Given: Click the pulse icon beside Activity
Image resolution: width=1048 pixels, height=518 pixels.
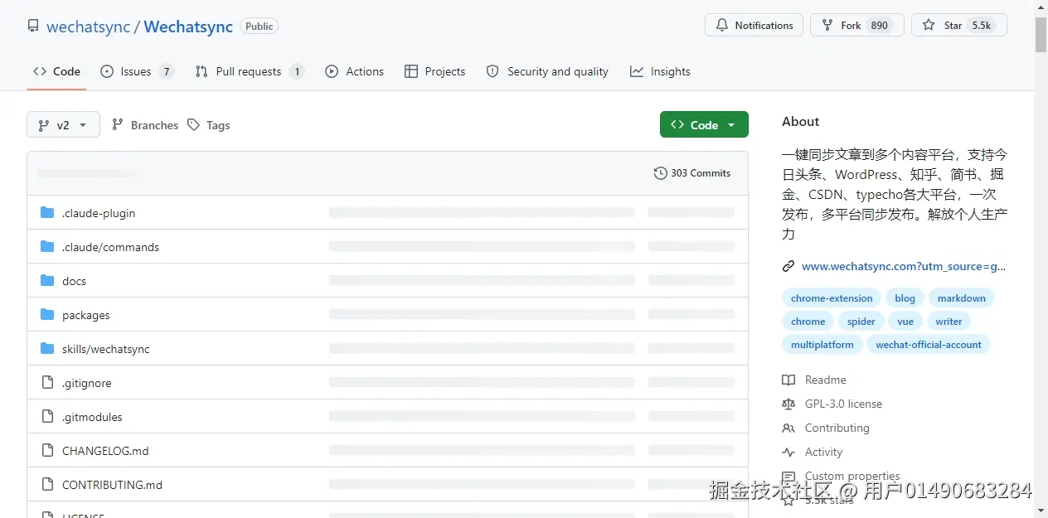Looking at the screenshot, I should (x=788, y=452).
